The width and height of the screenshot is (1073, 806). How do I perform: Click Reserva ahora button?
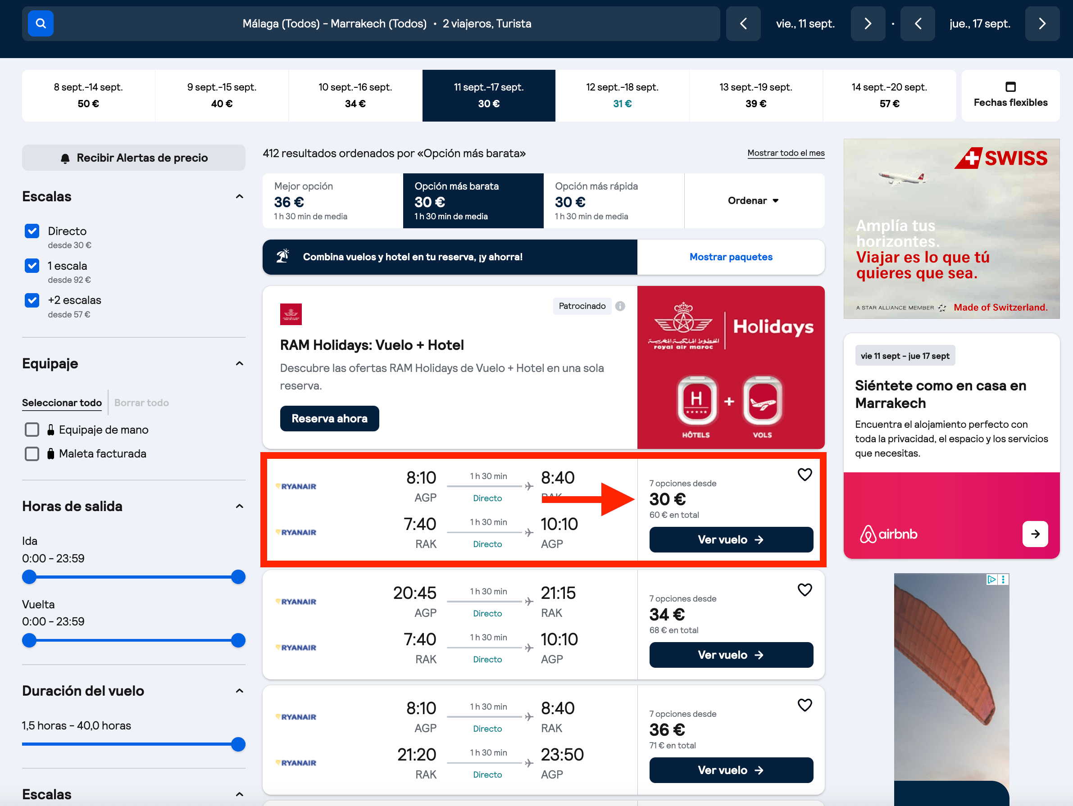click(x=329, y=418)
